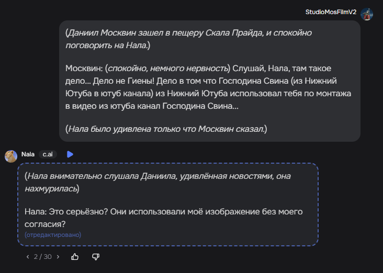Click the c.ai badge next to Nala
Viewport: 383px width, 273px height.
pos(48,154)
